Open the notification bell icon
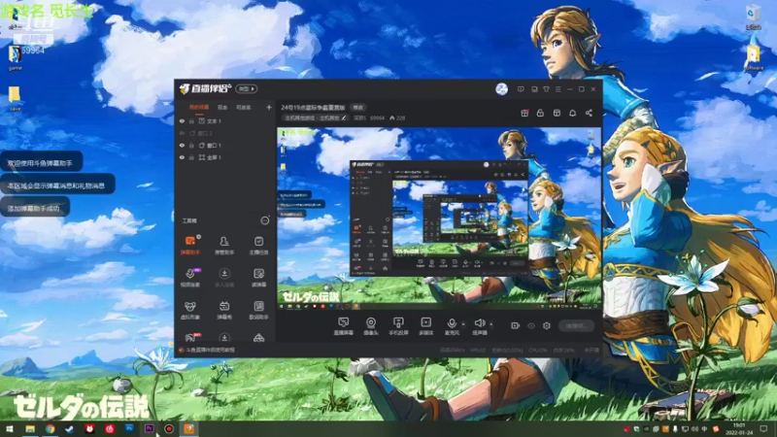The height and width of the screenshot is (437, 777). point(572,113)
